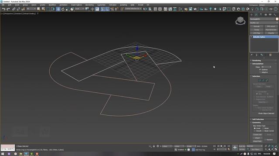
Task: Click the Align tool icon
Action: pos(150,9)
